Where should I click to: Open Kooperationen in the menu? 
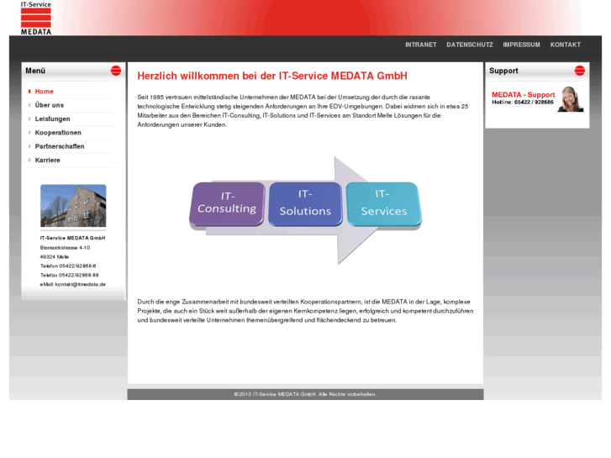[x=58, y=133]
